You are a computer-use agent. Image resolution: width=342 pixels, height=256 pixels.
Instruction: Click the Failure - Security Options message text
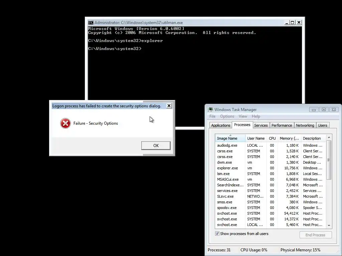(x=96, y=123)
